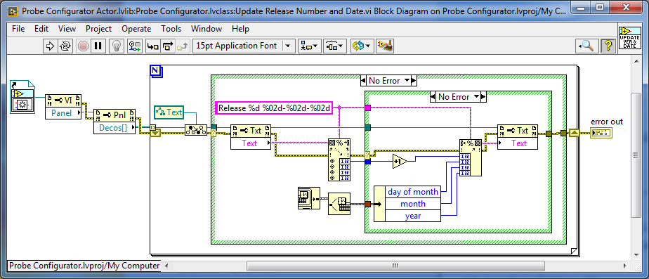Go to previous case on outer case structure
649x279 pixels.
click(x=364, y=81)
